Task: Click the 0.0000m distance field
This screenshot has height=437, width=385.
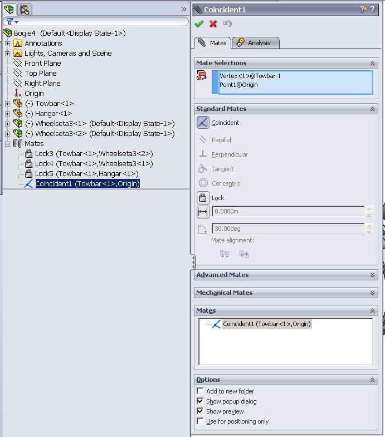Action: [x=287, y=211]
